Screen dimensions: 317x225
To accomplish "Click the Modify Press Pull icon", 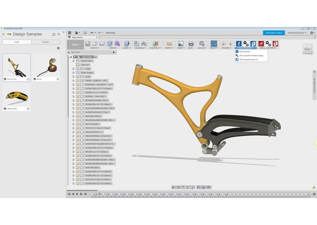I will (x=127, y=44).
